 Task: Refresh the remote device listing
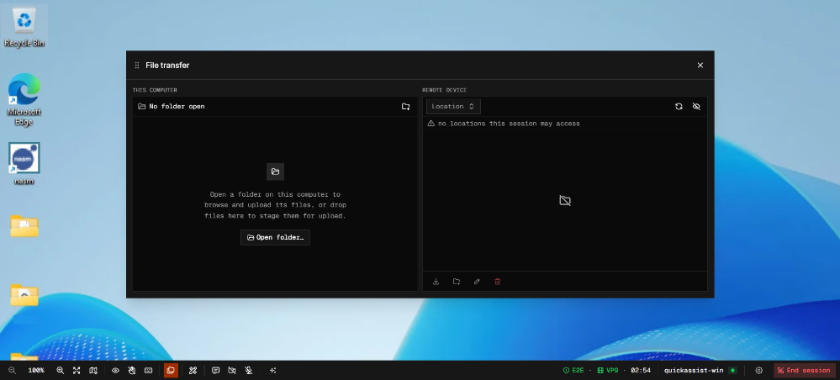pyautogui.click(x=679, y=106)
